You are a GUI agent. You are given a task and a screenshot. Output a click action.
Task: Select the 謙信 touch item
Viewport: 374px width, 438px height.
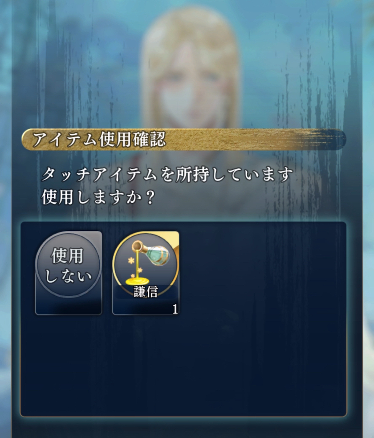145,273
